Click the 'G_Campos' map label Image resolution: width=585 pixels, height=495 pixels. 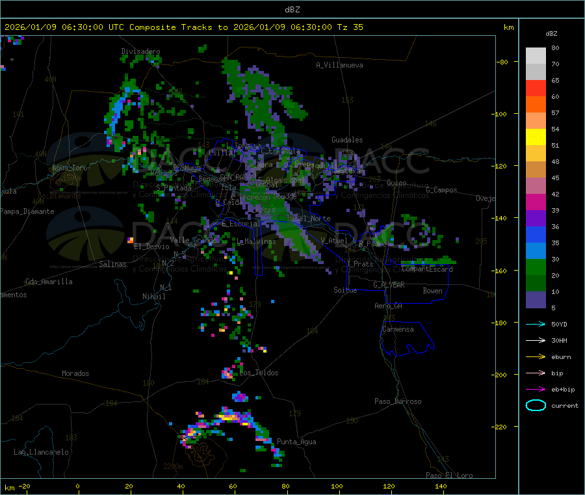pyautogui.click(x=441, y=190)
